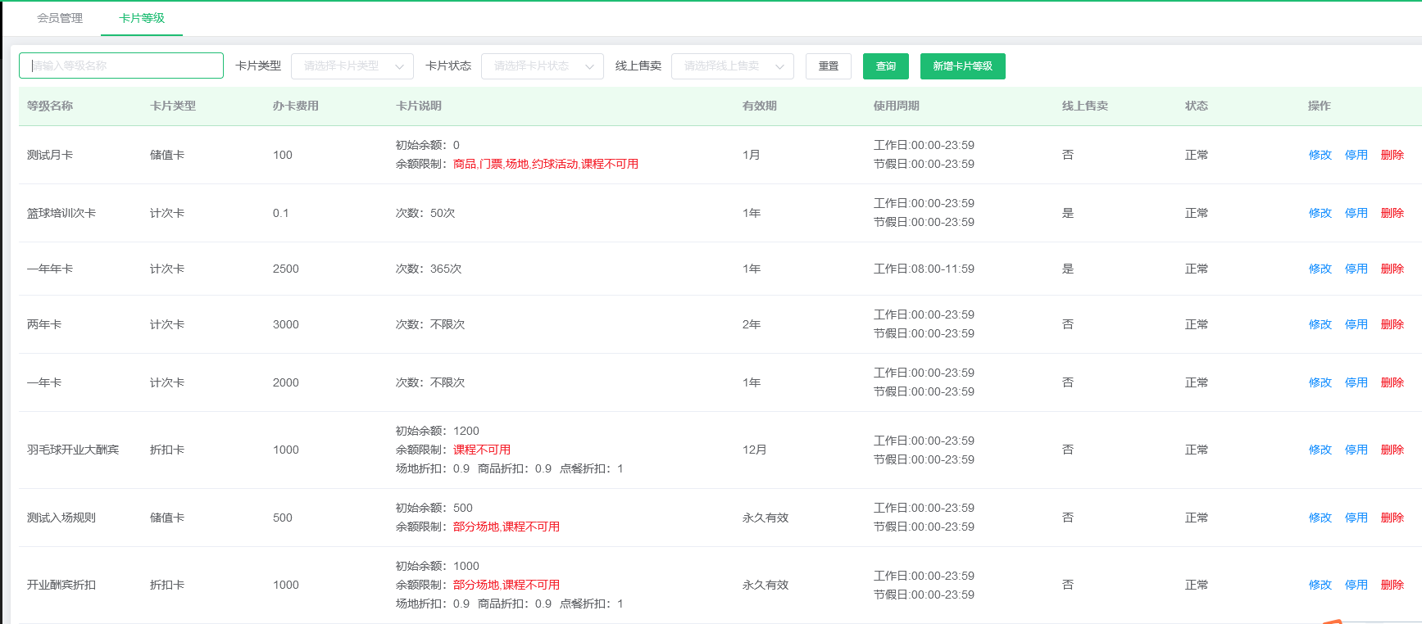Expand the 卡片状态 dropdown
Screen dimensions: 1422x624
click(542, 66)
